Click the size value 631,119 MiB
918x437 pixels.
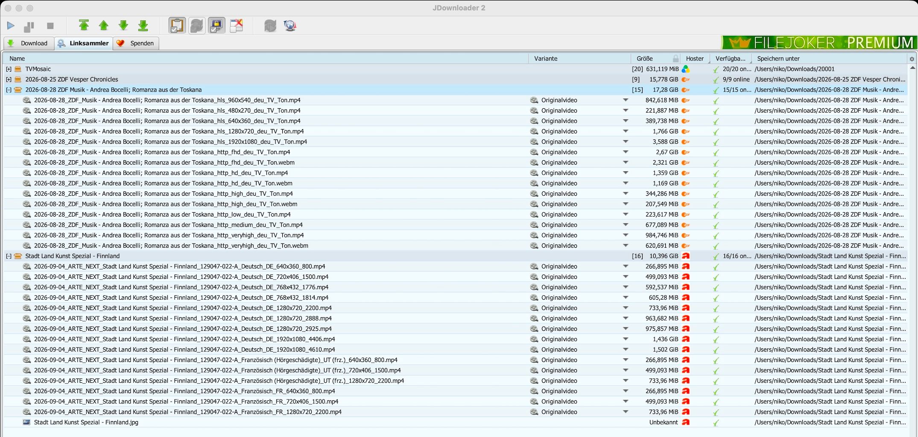tap(662, 69)
